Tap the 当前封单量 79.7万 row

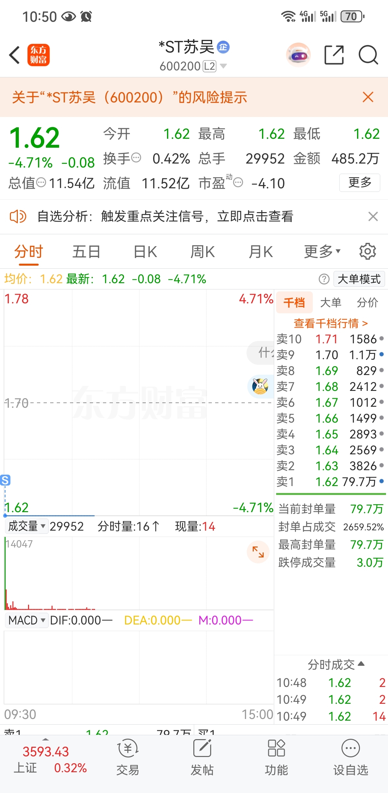coord(331,509)
